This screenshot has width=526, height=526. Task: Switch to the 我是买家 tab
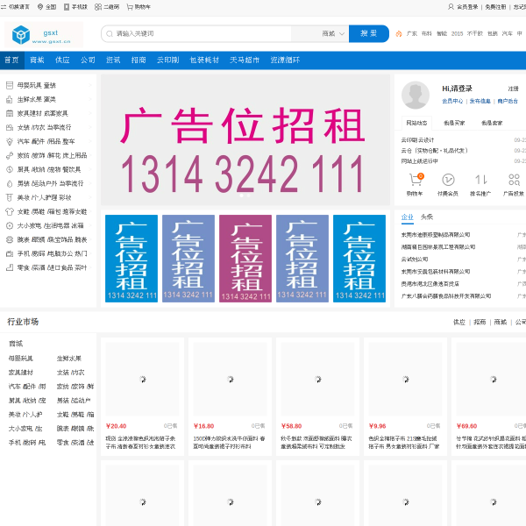click(454, 123)
